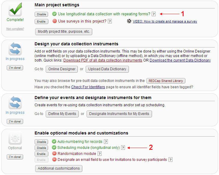Open the Online Designer
Image resolution: width=219 pixels, height=175 pixels.
click(62, 69)
